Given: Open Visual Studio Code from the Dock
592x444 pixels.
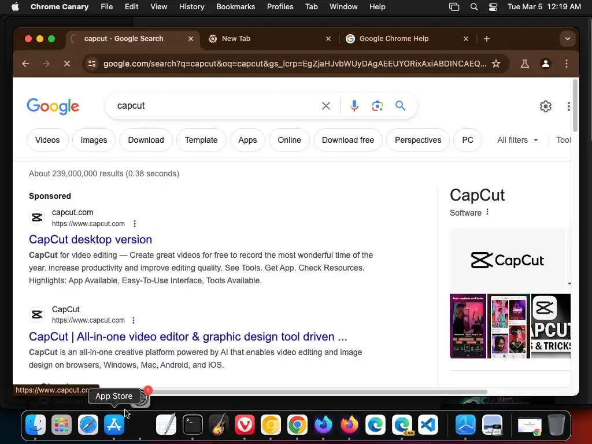Looking at the screenshot, I should 428,424.
